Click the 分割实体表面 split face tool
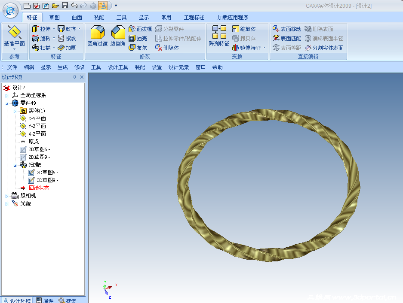403x303 pixels. click(324, 48)
